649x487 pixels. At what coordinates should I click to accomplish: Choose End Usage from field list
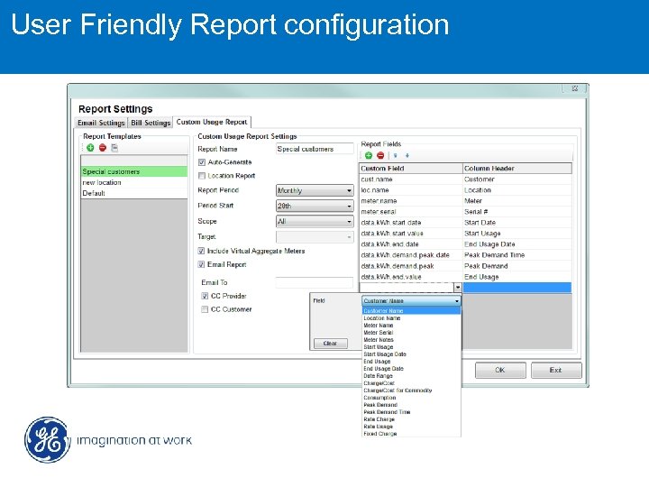[411, 362]
